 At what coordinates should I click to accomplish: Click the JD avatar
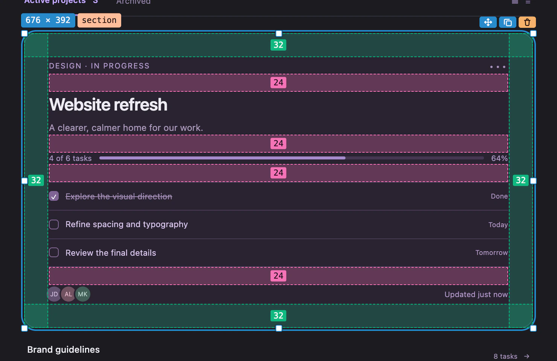click(x=54, y=294)
